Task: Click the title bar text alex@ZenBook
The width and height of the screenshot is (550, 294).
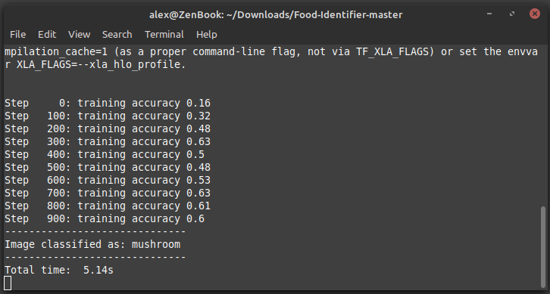Action: (276, 14)
